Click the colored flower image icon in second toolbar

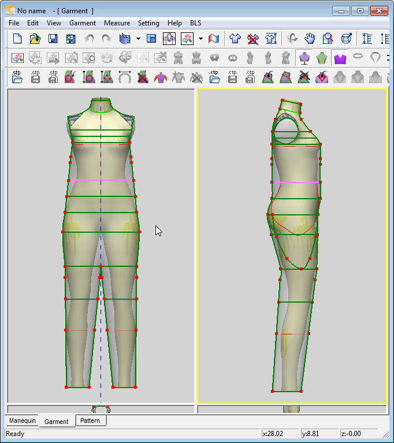[x=17, y=58]
